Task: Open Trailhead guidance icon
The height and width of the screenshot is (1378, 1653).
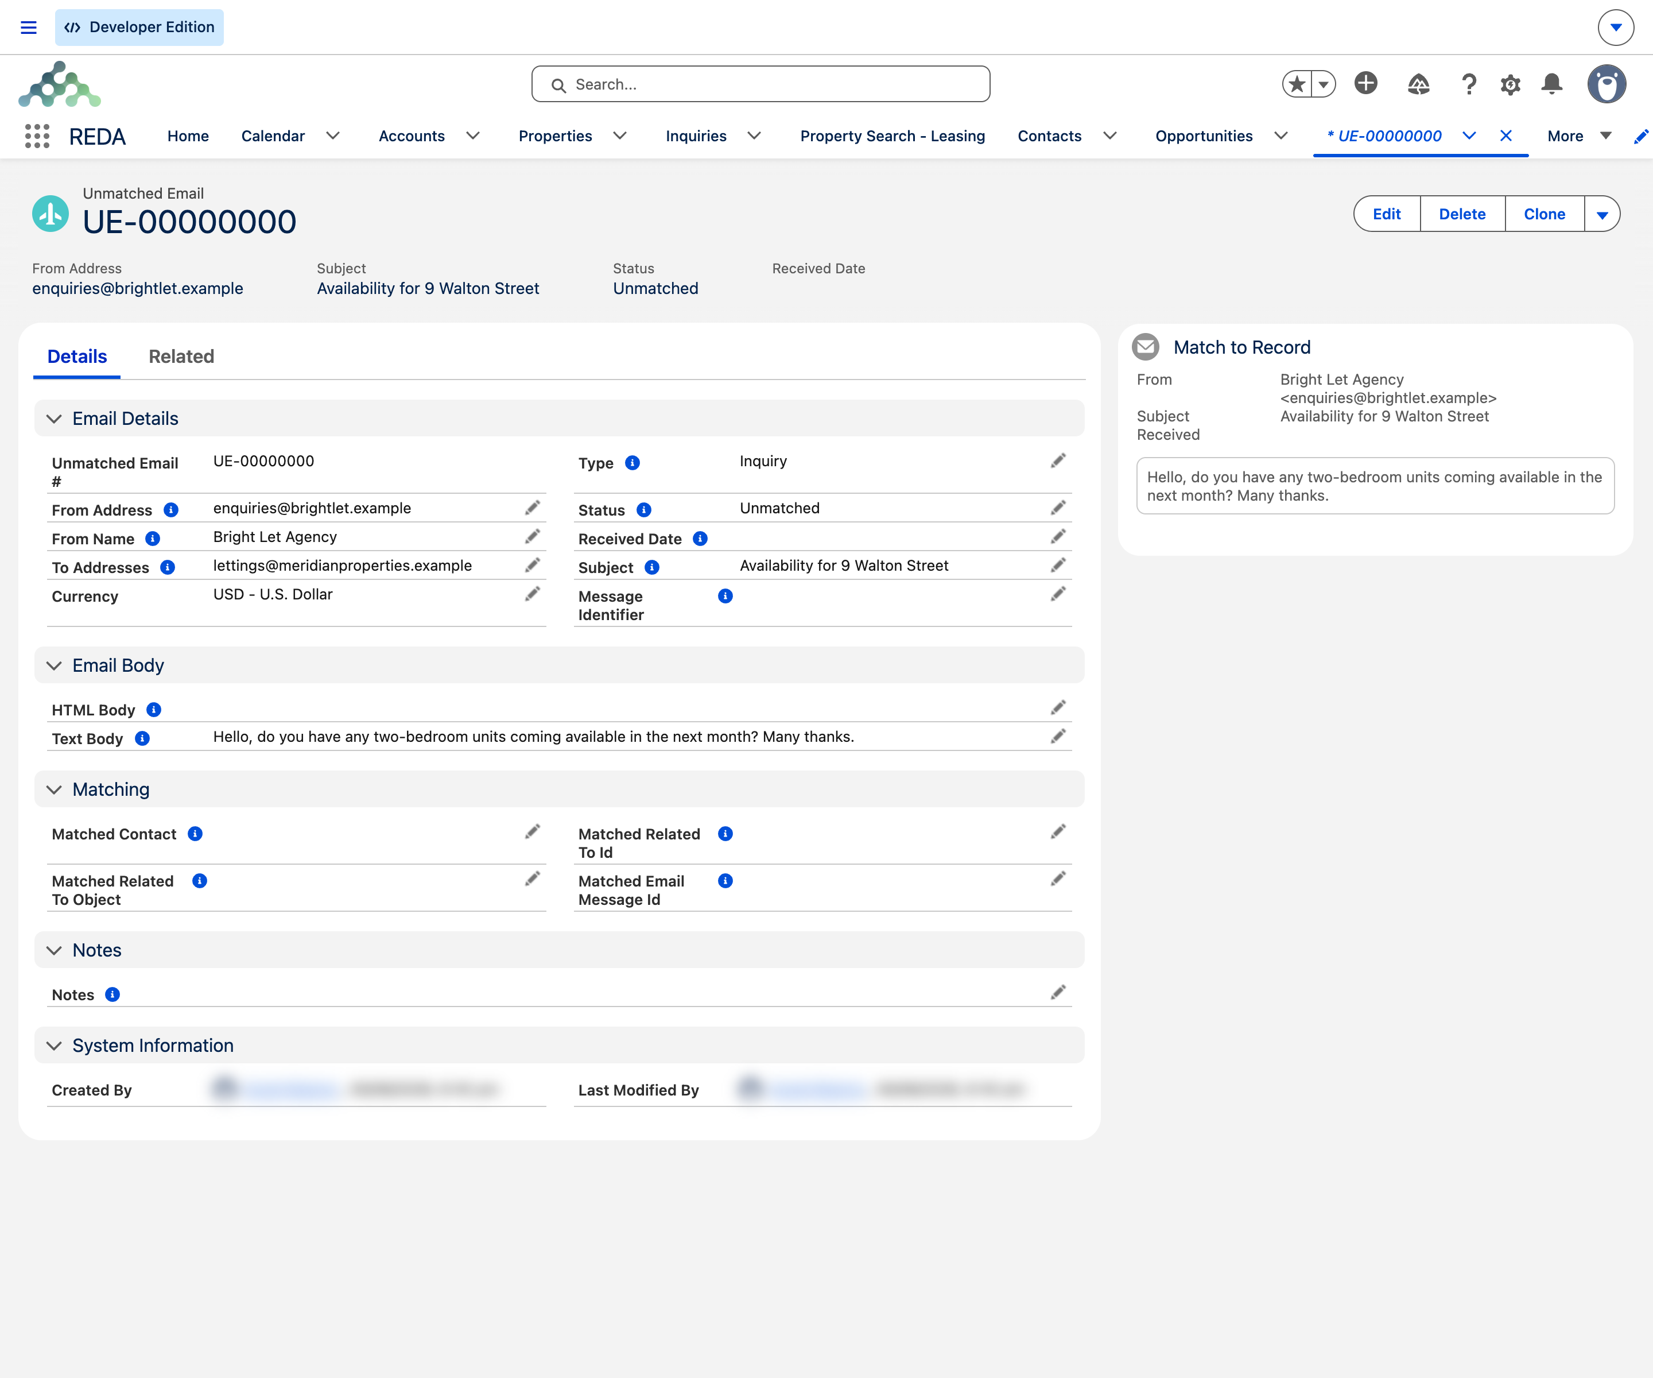Action: click(1418, 84)
